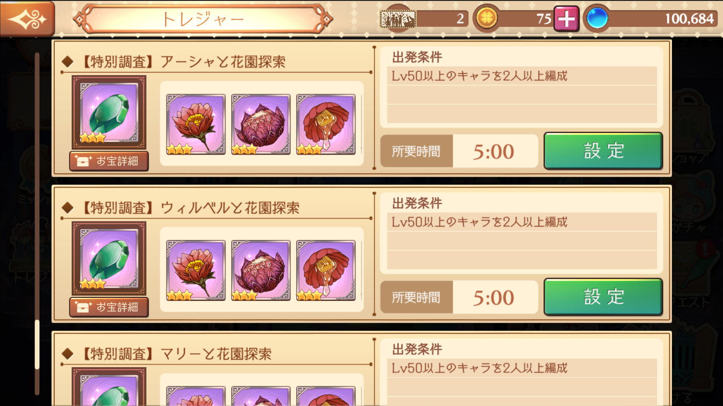723x406 pixels.
Task: Select honey flower item in アーシャ quest
Action: (325, 124)
